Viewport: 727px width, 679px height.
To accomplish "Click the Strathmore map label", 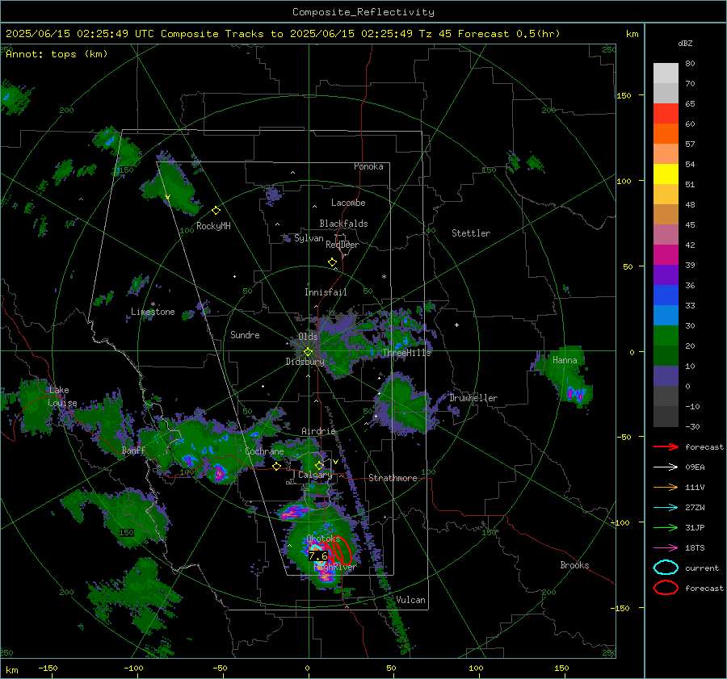I will 393,478.
